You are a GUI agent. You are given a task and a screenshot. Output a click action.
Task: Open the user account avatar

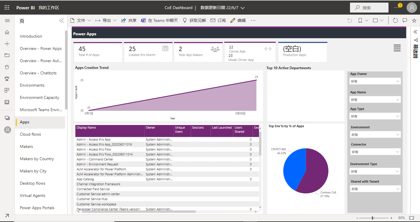point(412,8)
